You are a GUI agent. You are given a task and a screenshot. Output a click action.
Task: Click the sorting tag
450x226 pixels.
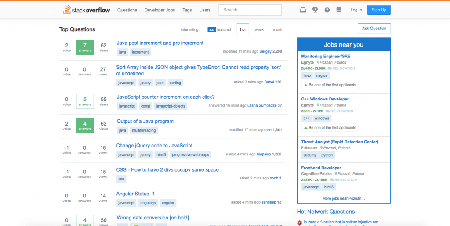tap(175, 83)
